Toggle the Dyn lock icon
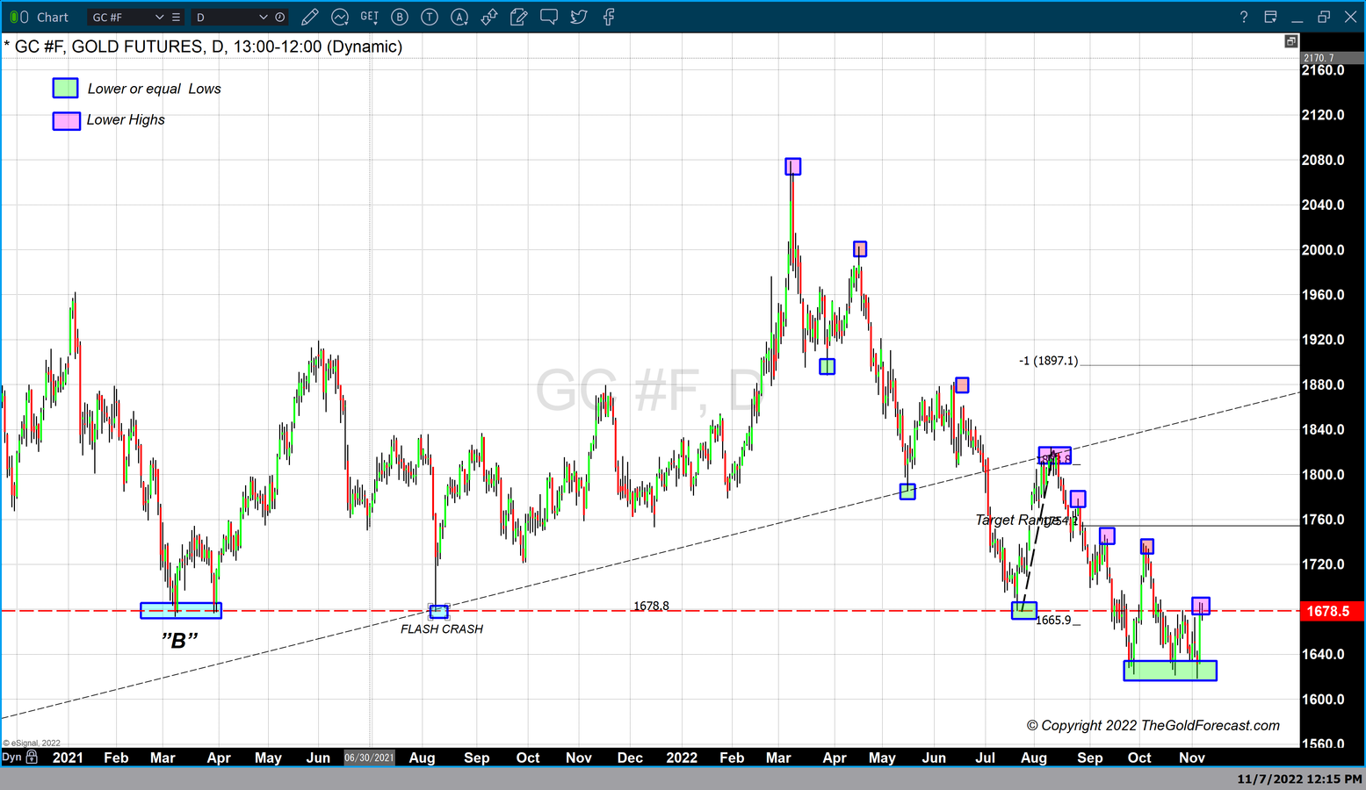Viewport: 1366px width, 790px height. [x=32, y=757]
